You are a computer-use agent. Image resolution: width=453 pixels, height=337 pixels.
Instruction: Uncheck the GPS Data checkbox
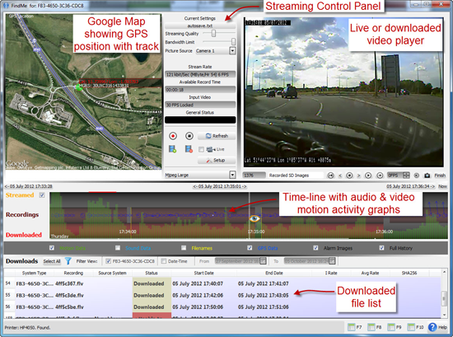[x=250, y=248]
